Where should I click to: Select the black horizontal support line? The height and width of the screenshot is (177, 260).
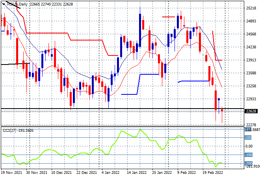click(123, 109)
